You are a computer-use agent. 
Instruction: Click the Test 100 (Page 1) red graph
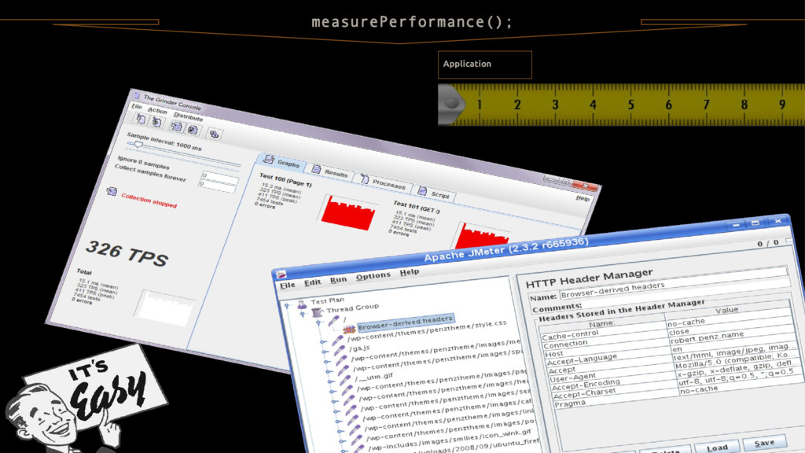(348, 212)
